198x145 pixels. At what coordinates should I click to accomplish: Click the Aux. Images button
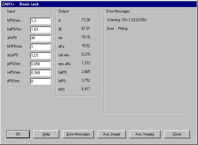coord(145,134)
